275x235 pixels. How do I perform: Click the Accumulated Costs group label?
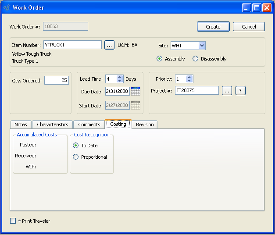coord(37,135)
